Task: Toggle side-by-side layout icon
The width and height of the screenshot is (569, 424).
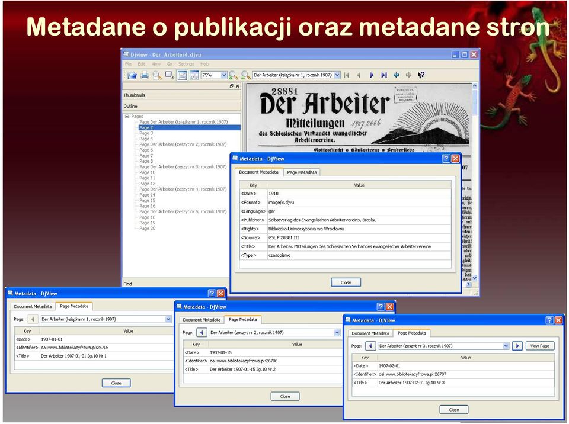Action: 194,75
